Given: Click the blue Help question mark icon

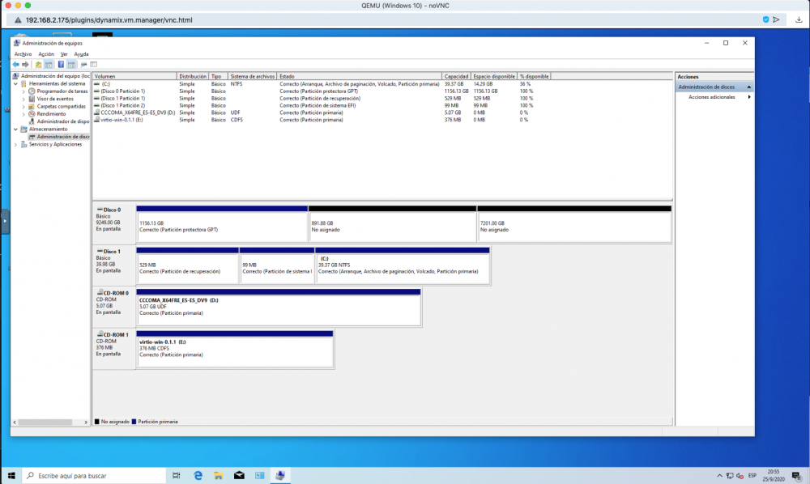Looking at the screenshot, I should coord(61,65).
